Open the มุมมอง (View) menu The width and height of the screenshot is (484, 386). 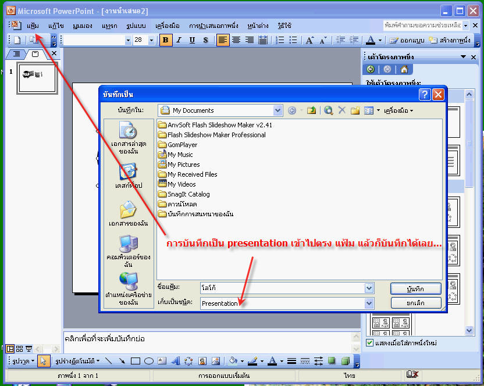coord(83,26)
